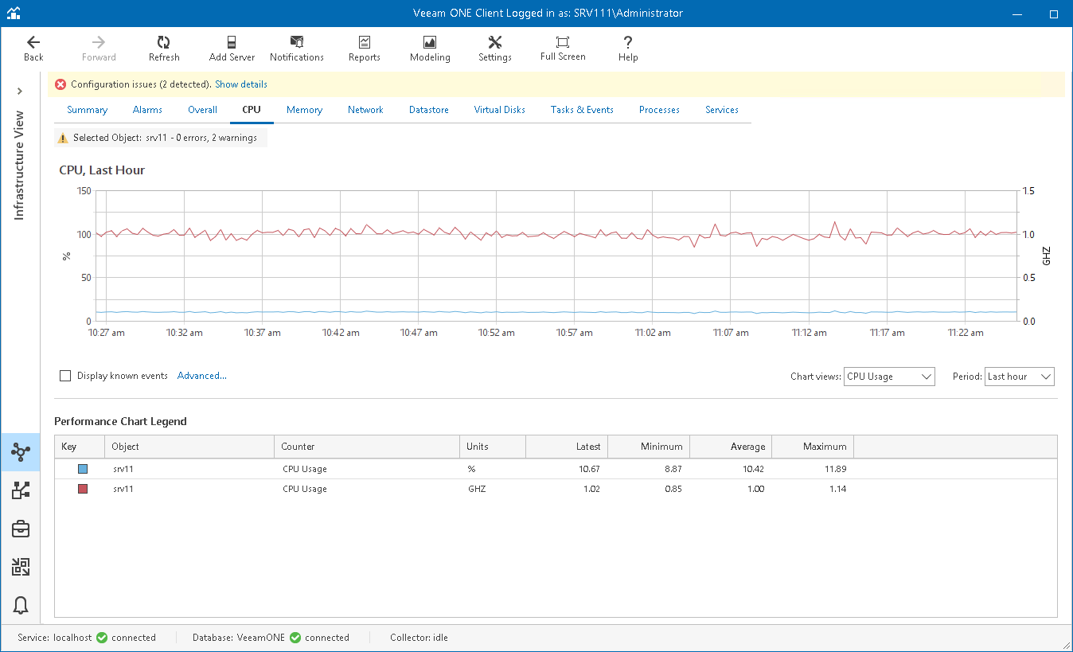The width and height of the screenshot is (1073, 652).
Task: Switch to the Memory tab
Action: 304,110
